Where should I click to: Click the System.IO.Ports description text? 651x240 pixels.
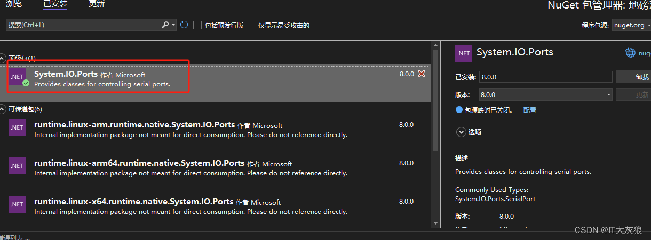point(523,172)
